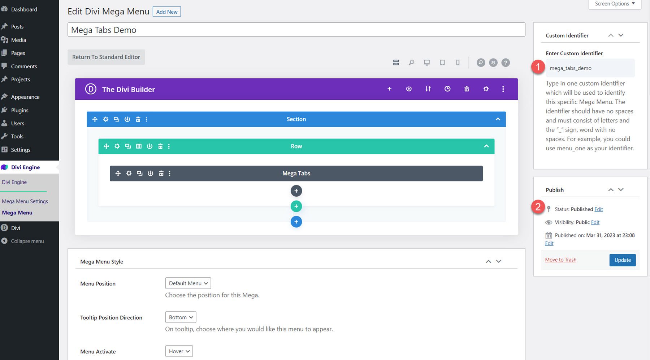Screen dimensions: 650x360
Task: Open wireframe view mode
Action: tap(396, 62)
